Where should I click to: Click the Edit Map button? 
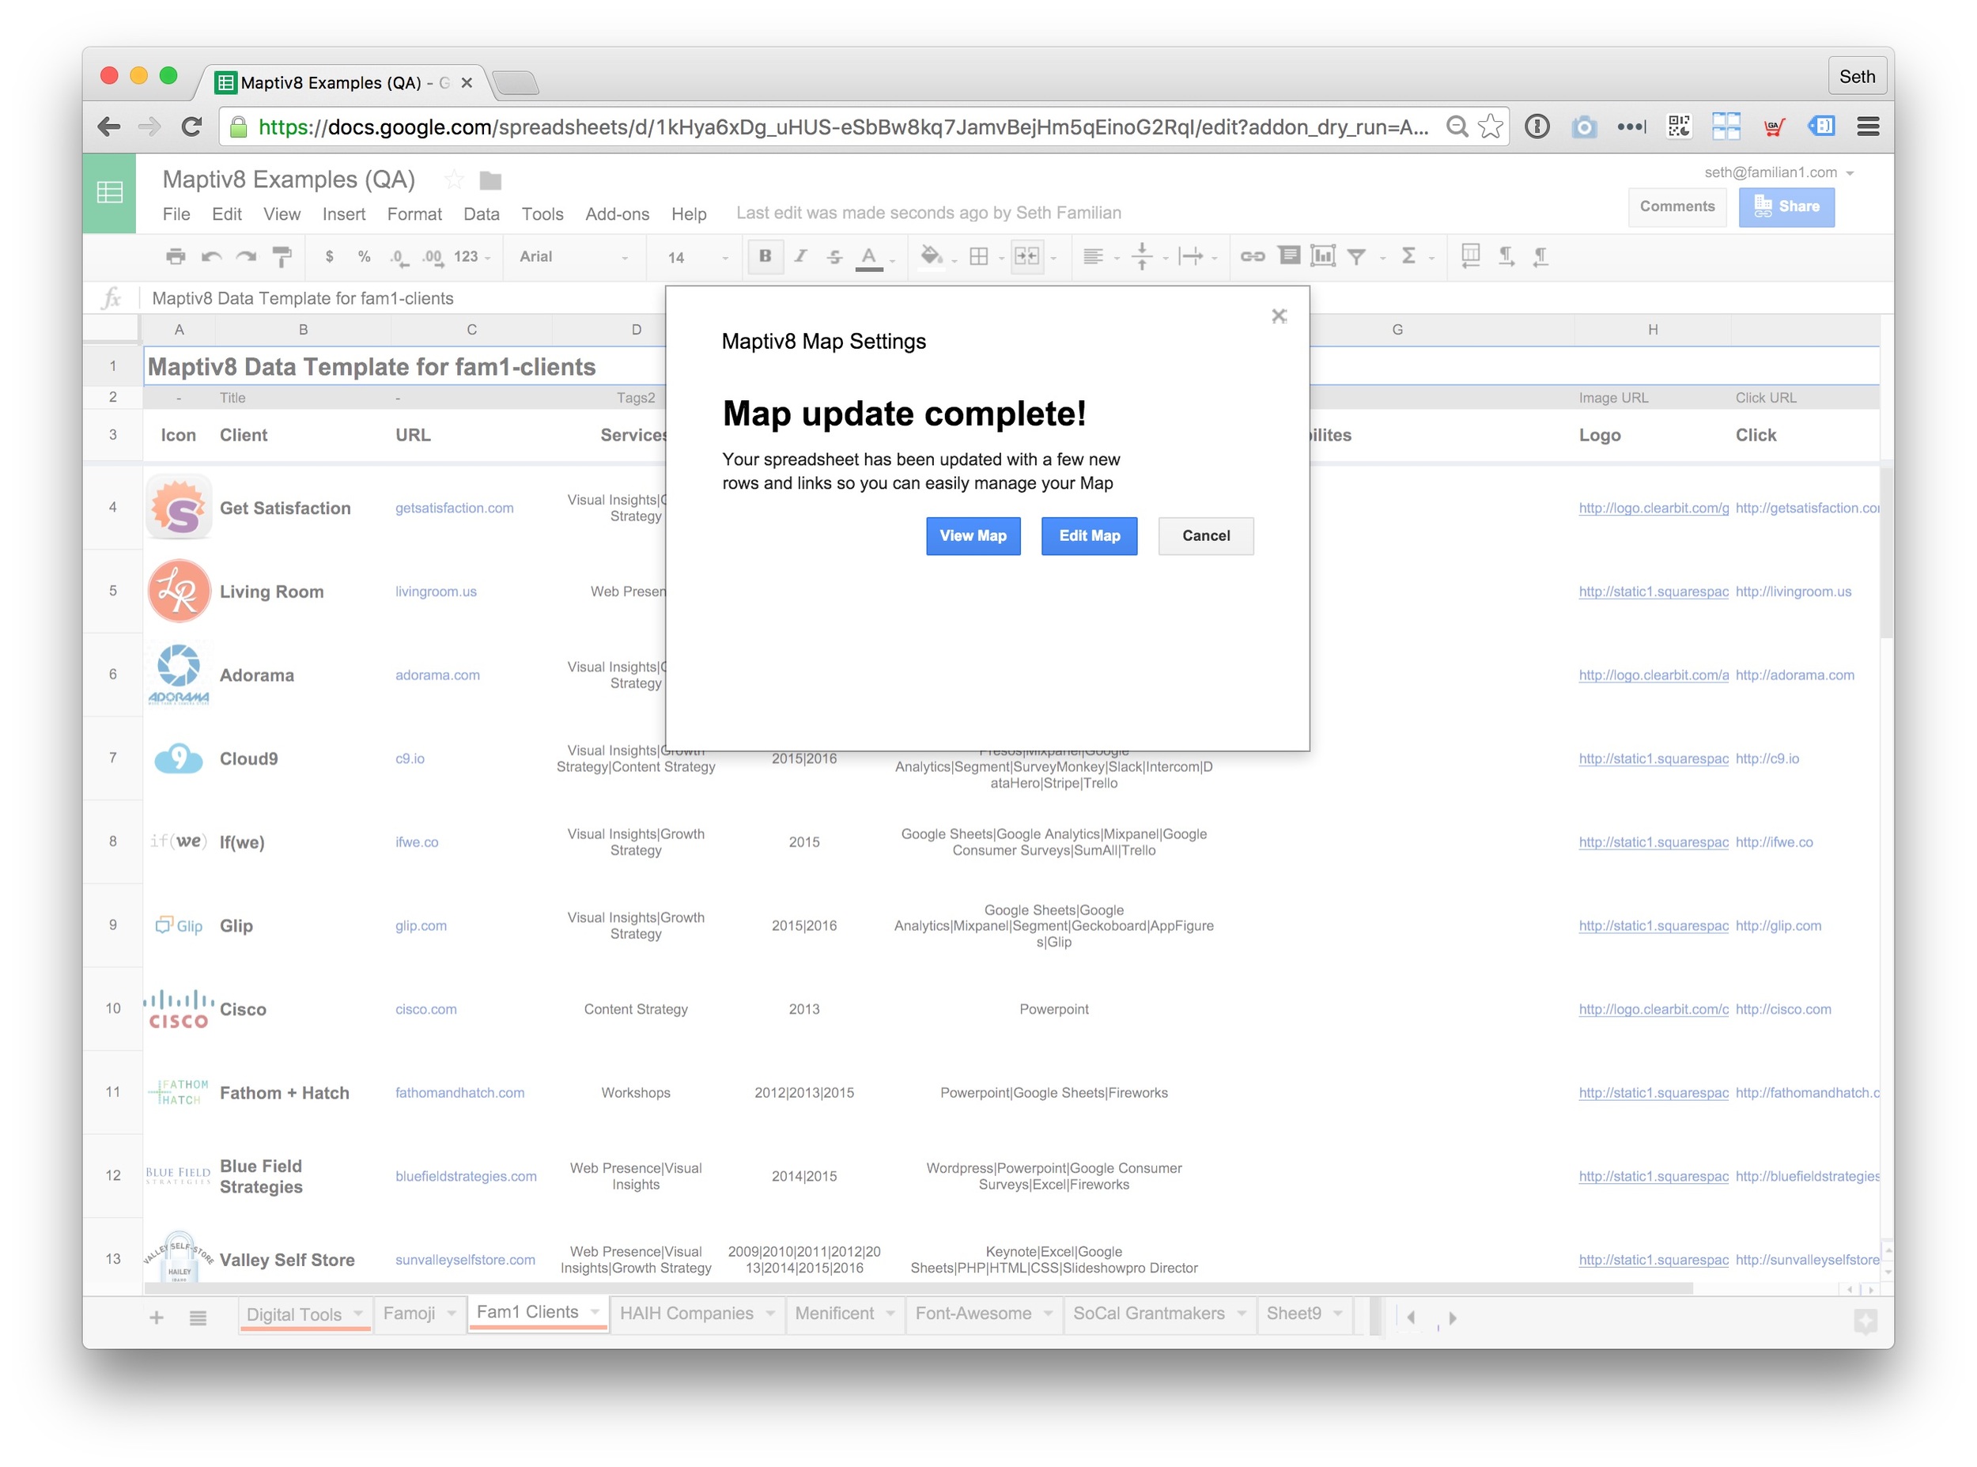pyautogui.click(x=1089, y=535)
